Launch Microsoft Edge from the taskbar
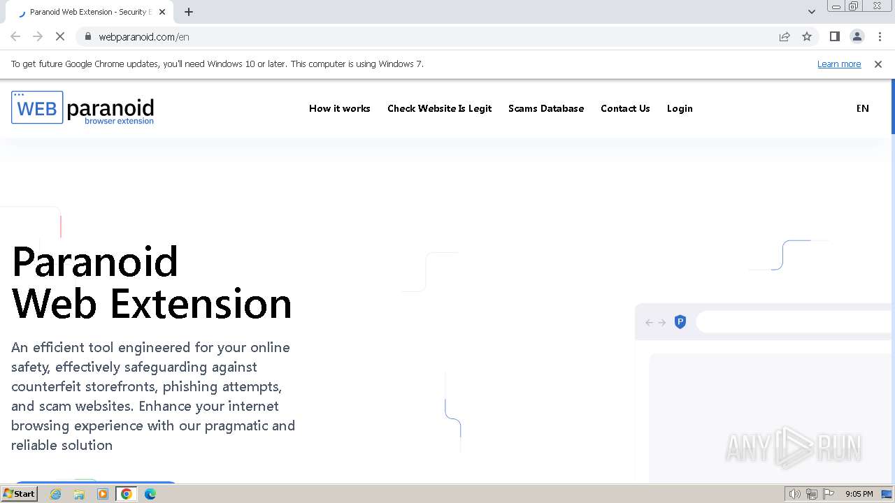 [x=150, y=494]
